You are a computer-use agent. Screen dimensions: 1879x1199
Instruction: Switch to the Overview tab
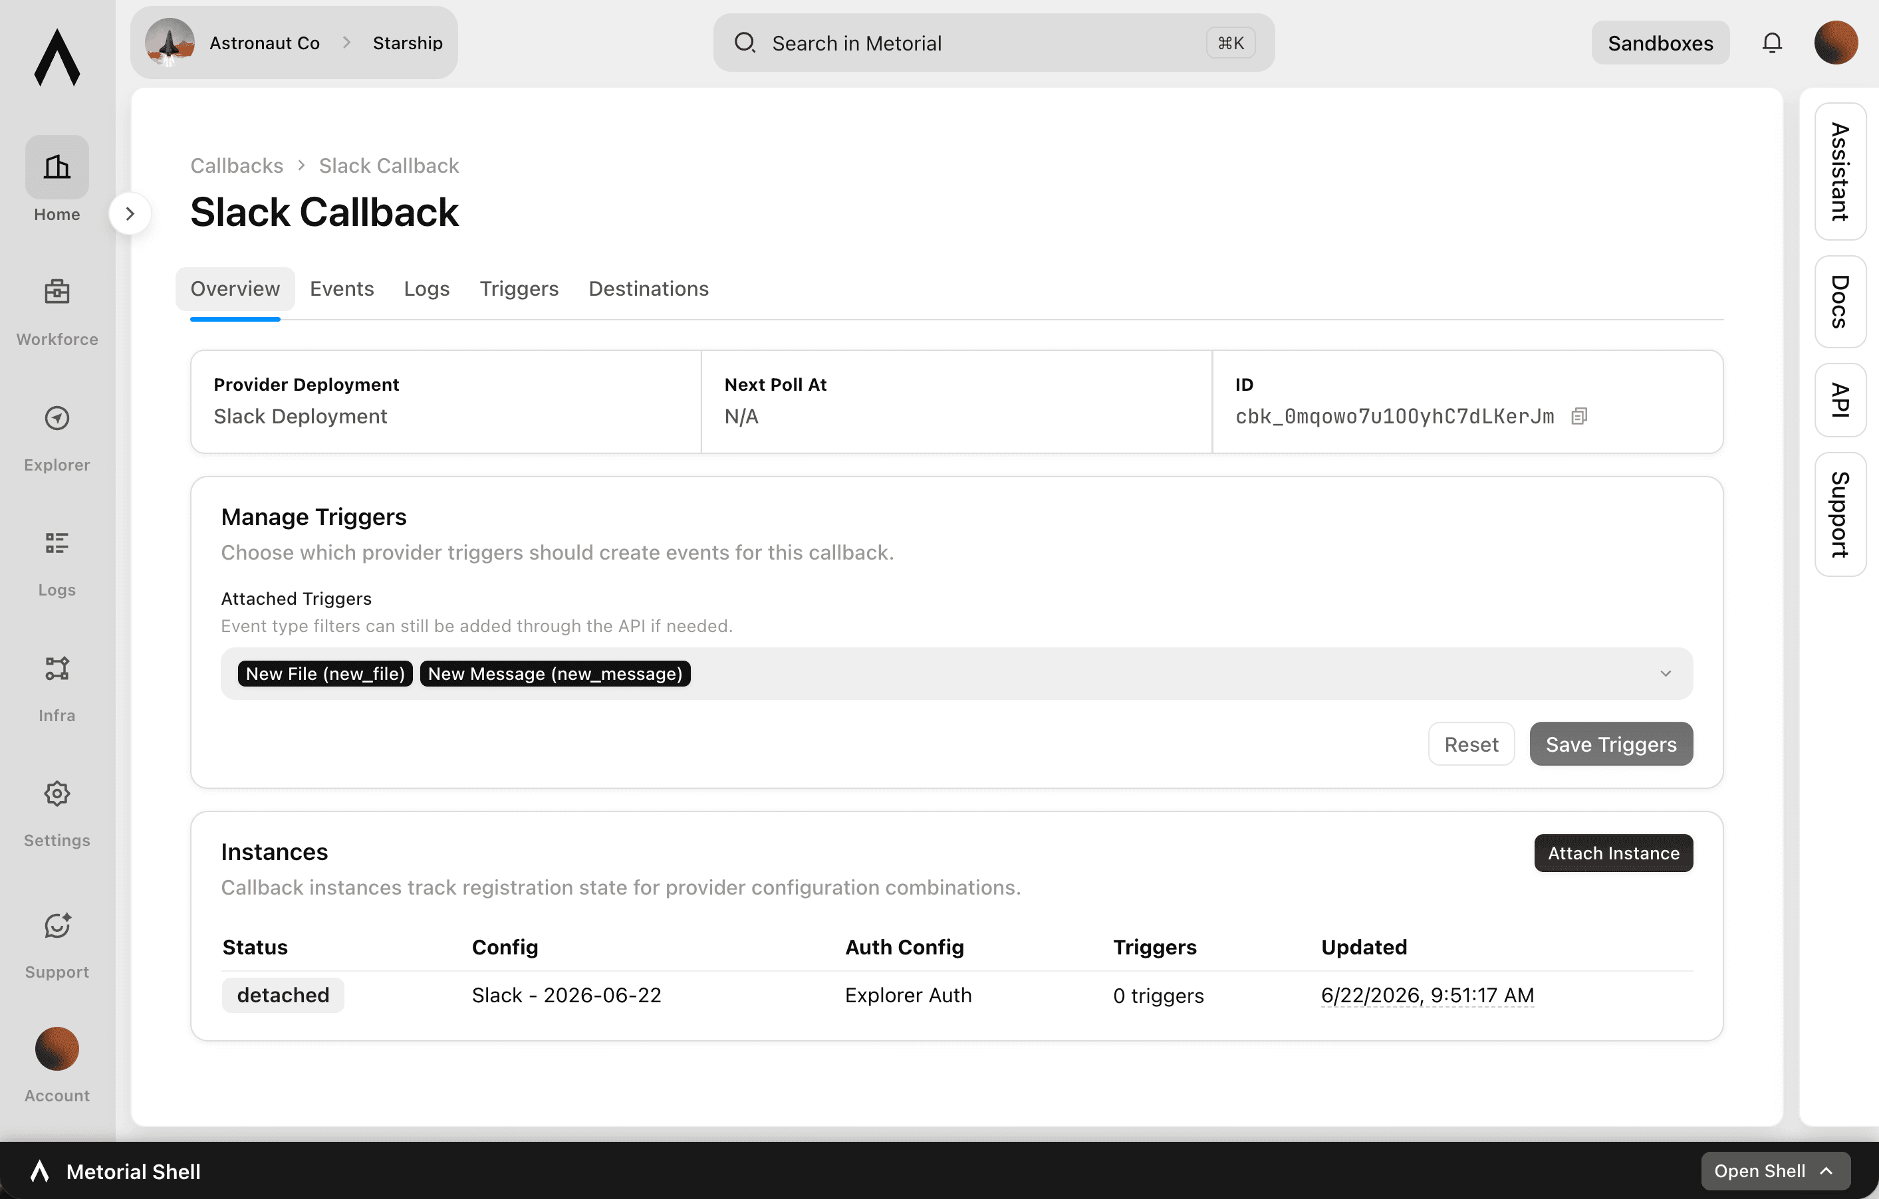click(x=235, y=288)
